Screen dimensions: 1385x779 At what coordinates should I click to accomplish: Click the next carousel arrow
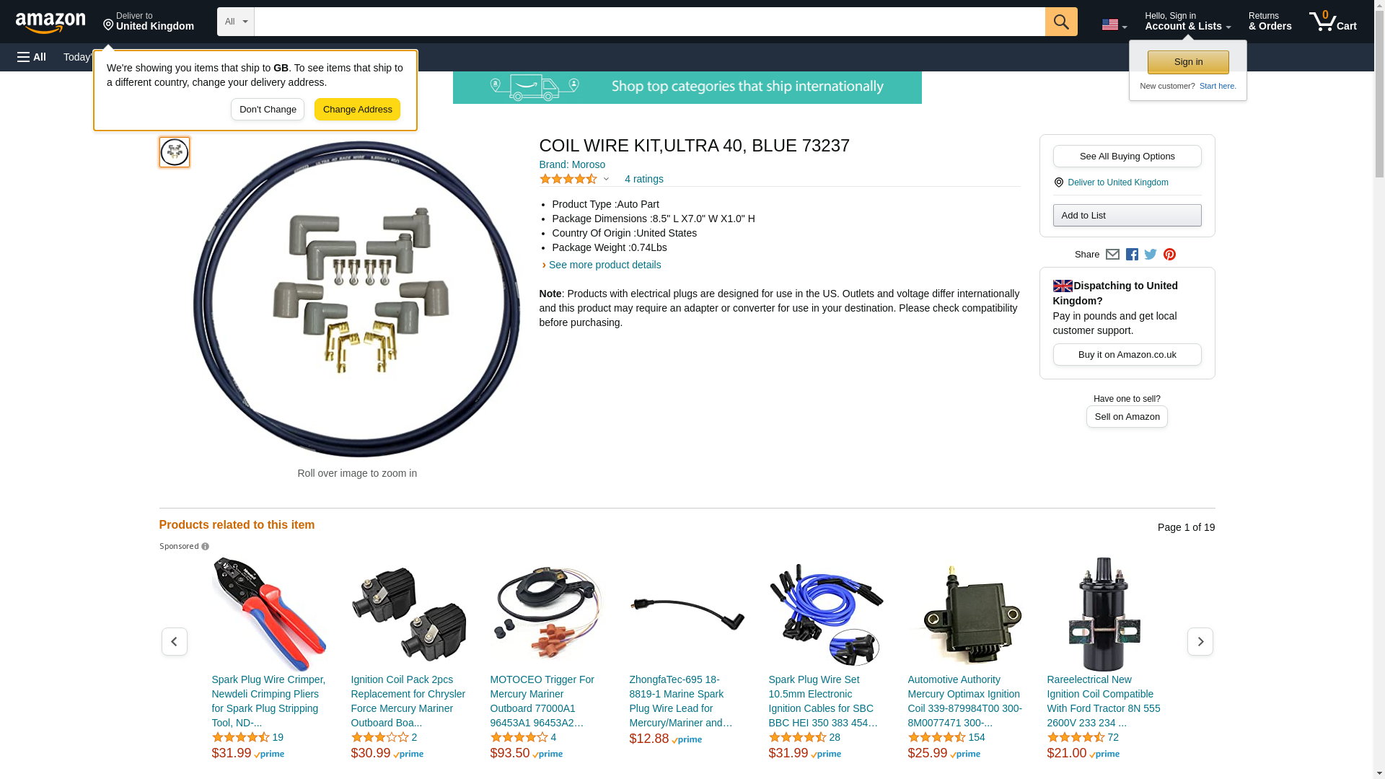pyautogui.click(x=1200, y=641)
